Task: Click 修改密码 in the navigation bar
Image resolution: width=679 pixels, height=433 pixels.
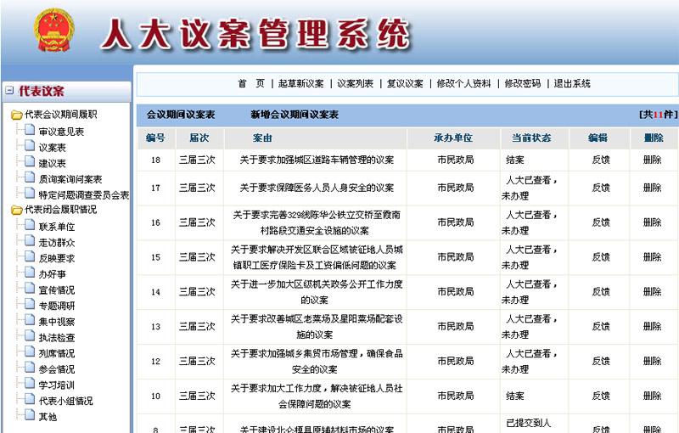Action: (522, 84)
